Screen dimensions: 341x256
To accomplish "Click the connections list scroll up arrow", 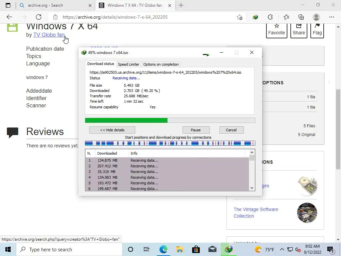I will (252, 152).
